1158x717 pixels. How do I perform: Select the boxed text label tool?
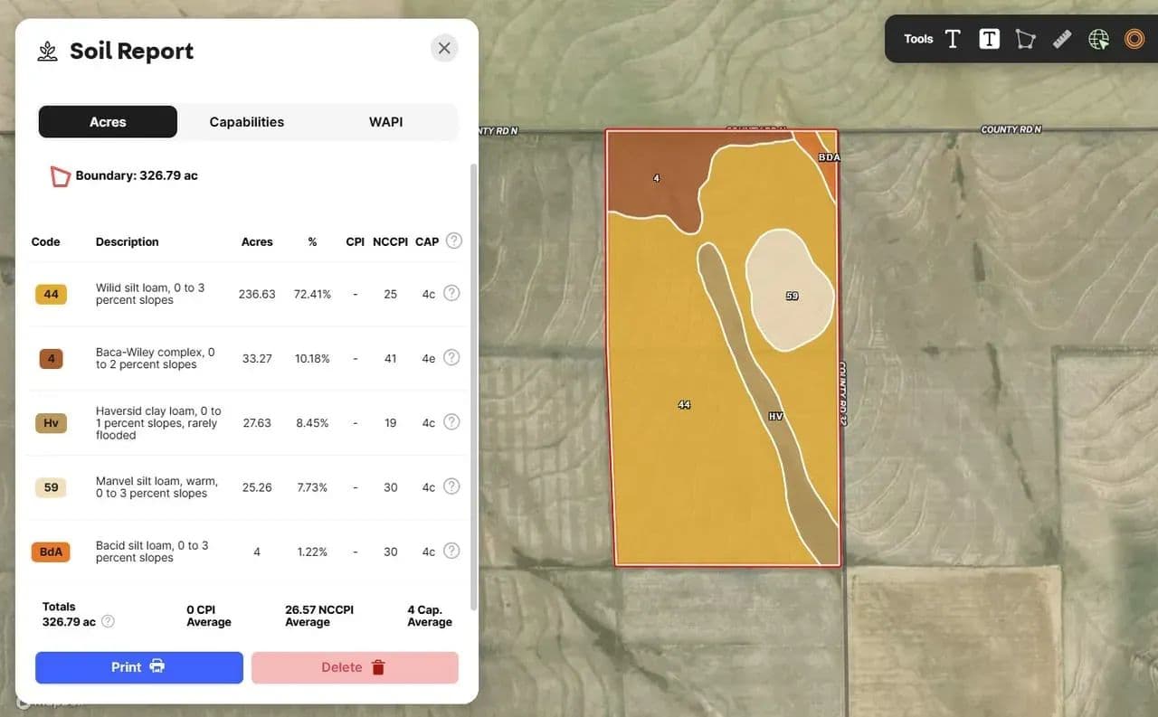point(989,39)
